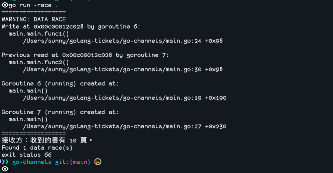Click the 'go run -race .' command text

[33, 5]
